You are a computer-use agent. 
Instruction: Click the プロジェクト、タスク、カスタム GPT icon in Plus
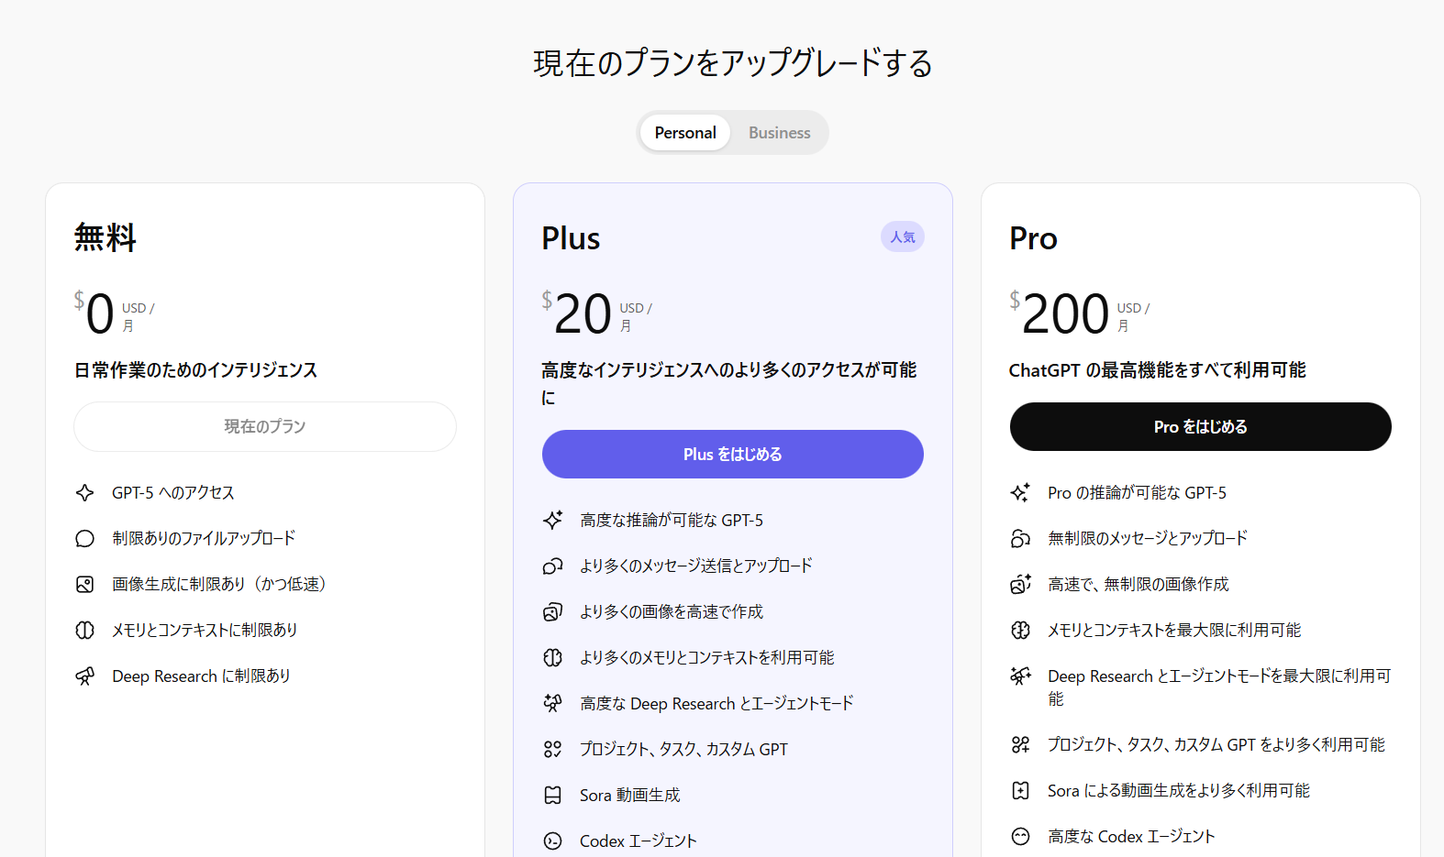click(552, 750)
